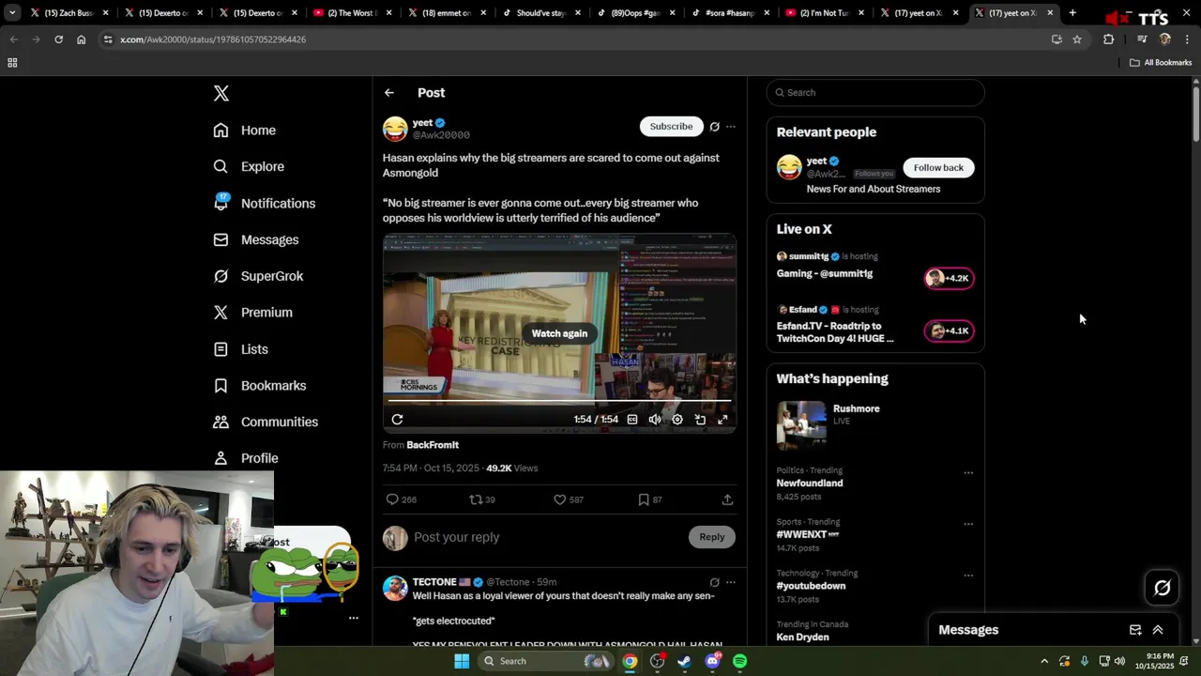Open Premium in sidebar
The image size is (1201, 676).
(252, 313)
